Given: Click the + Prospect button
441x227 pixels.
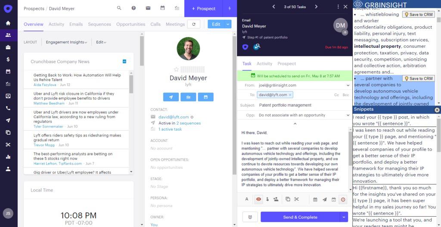Looking at the screenshot, I should pyautogui.click(x=204, y=9).
